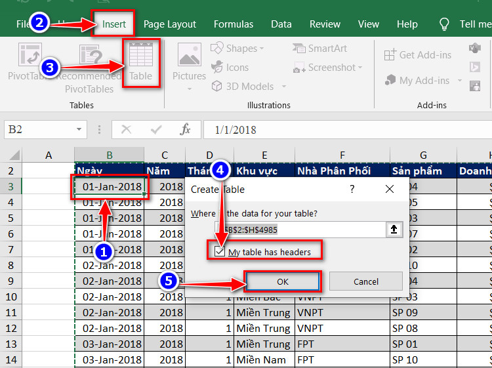Screen dimensions: 492x368
Task: Insert a SmartArt graphic
Action: [319, 49]
